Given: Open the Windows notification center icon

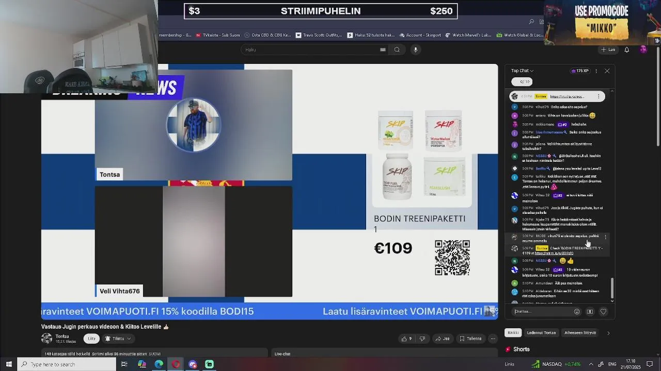Looking at the screenshot, I should click(650, 364).
